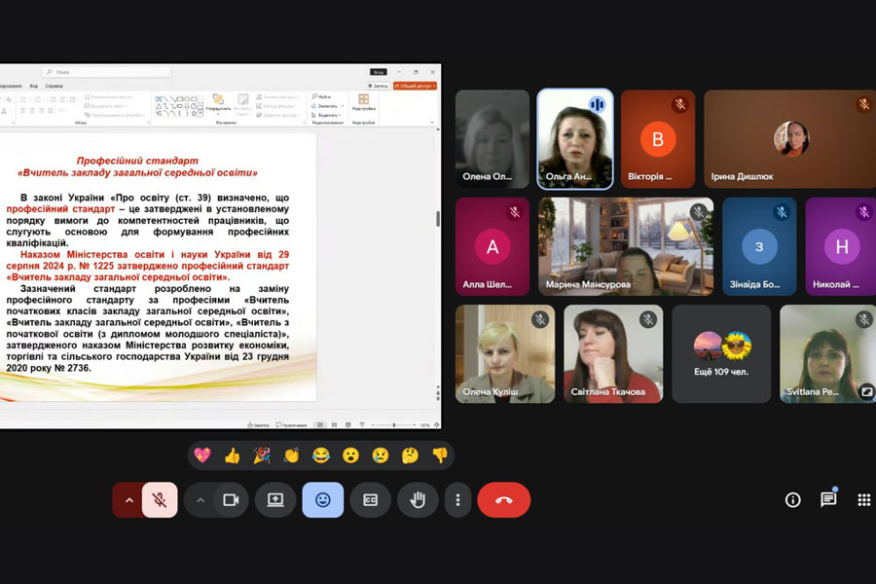This screenshot has height=584, width=876.
Task: Click the PowerPoint search box 'Поиск'
Action: pos(106,72)
